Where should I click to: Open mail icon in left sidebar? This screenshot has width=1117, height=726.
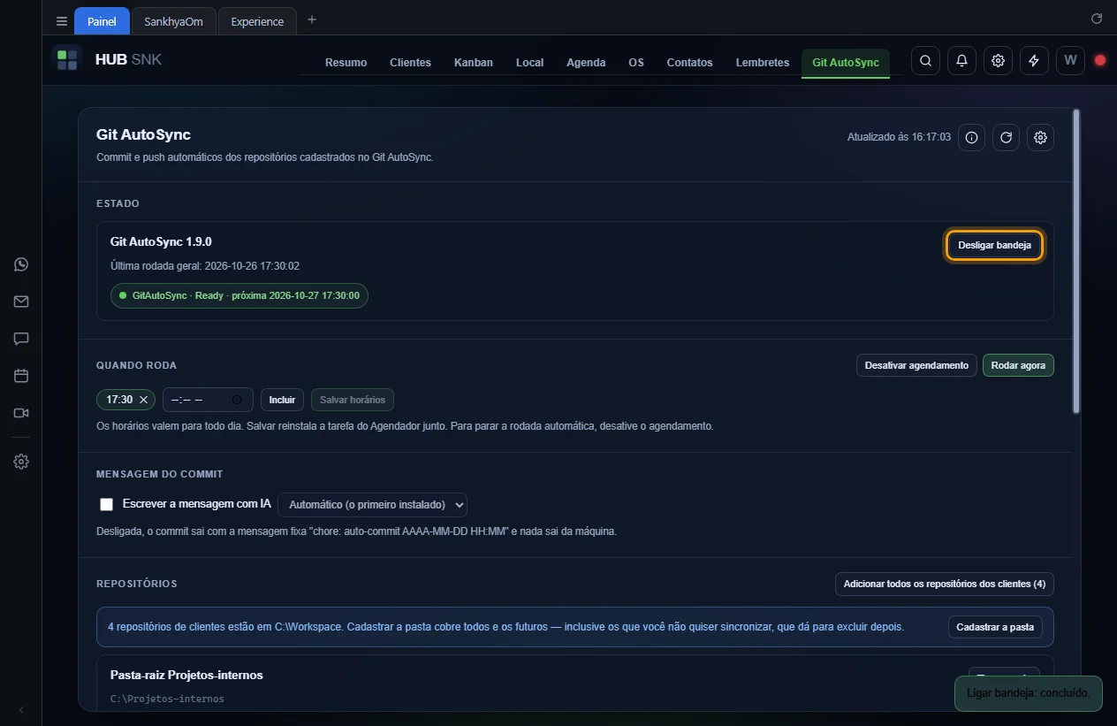[21, 302]
